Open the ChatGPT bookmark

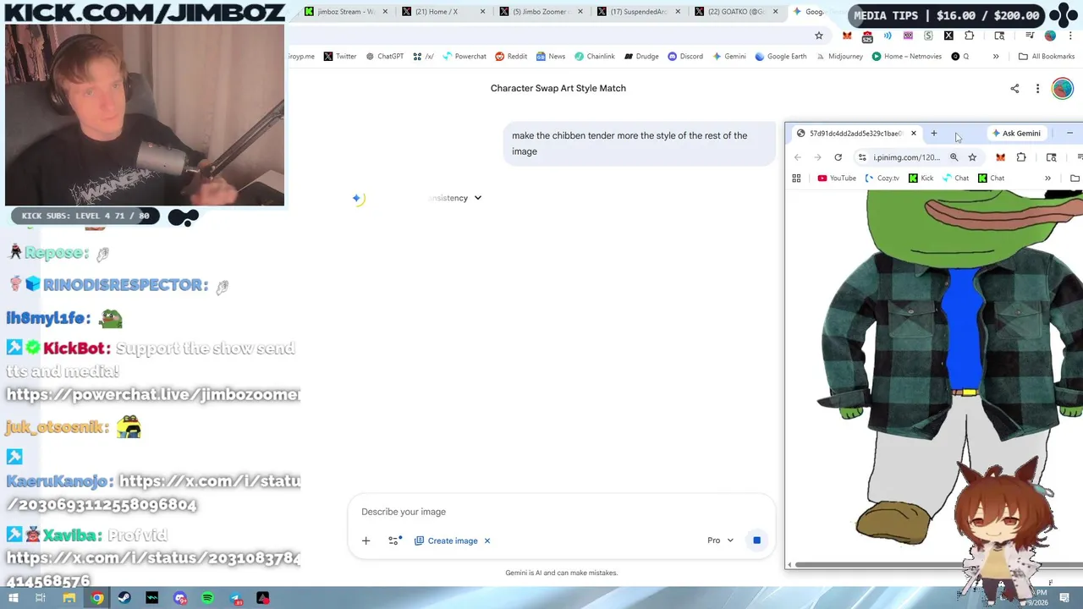[384, 57]
